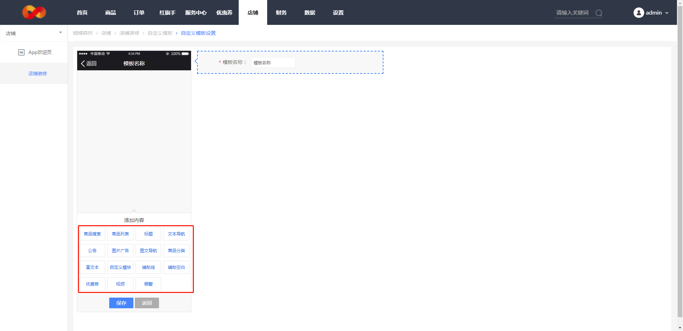Image resolution: width=683 pixels, height=331 pixels.
Task: Click the colorful logo in the header
Action: 34,12
